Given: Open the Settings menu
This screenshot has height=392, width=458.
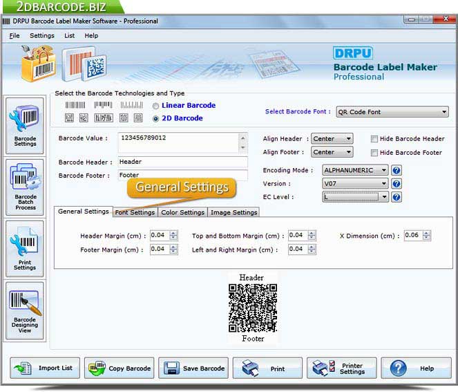Looking at the screenshot, I should point(42,36).
